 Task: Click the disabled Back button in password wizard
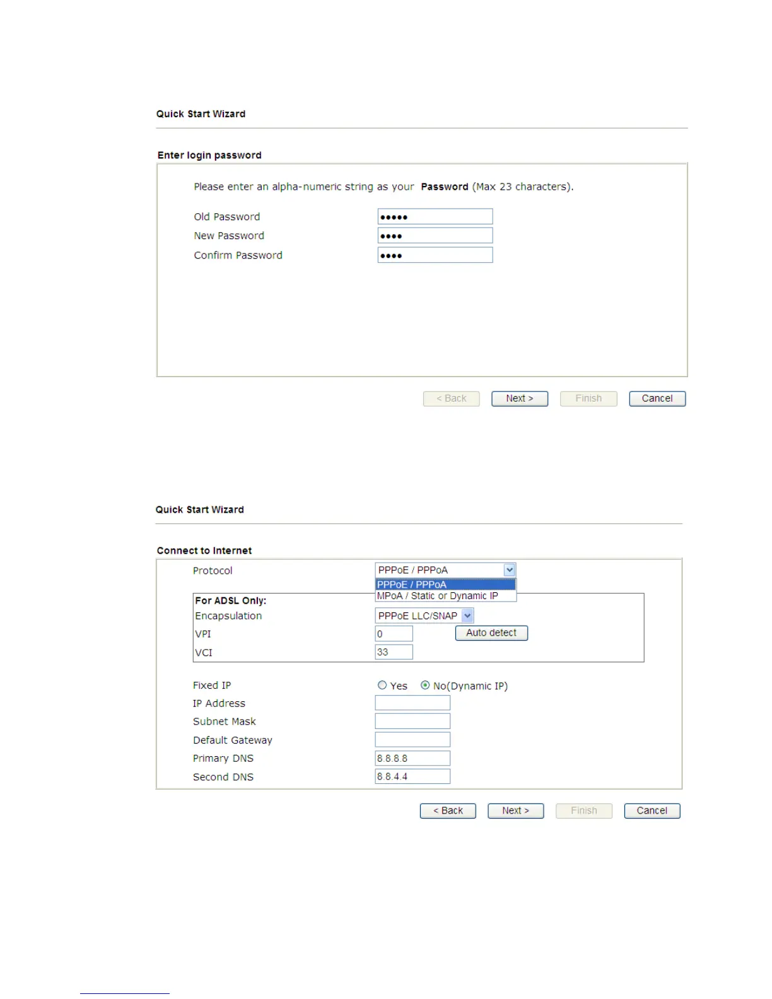tap(452, 399)
